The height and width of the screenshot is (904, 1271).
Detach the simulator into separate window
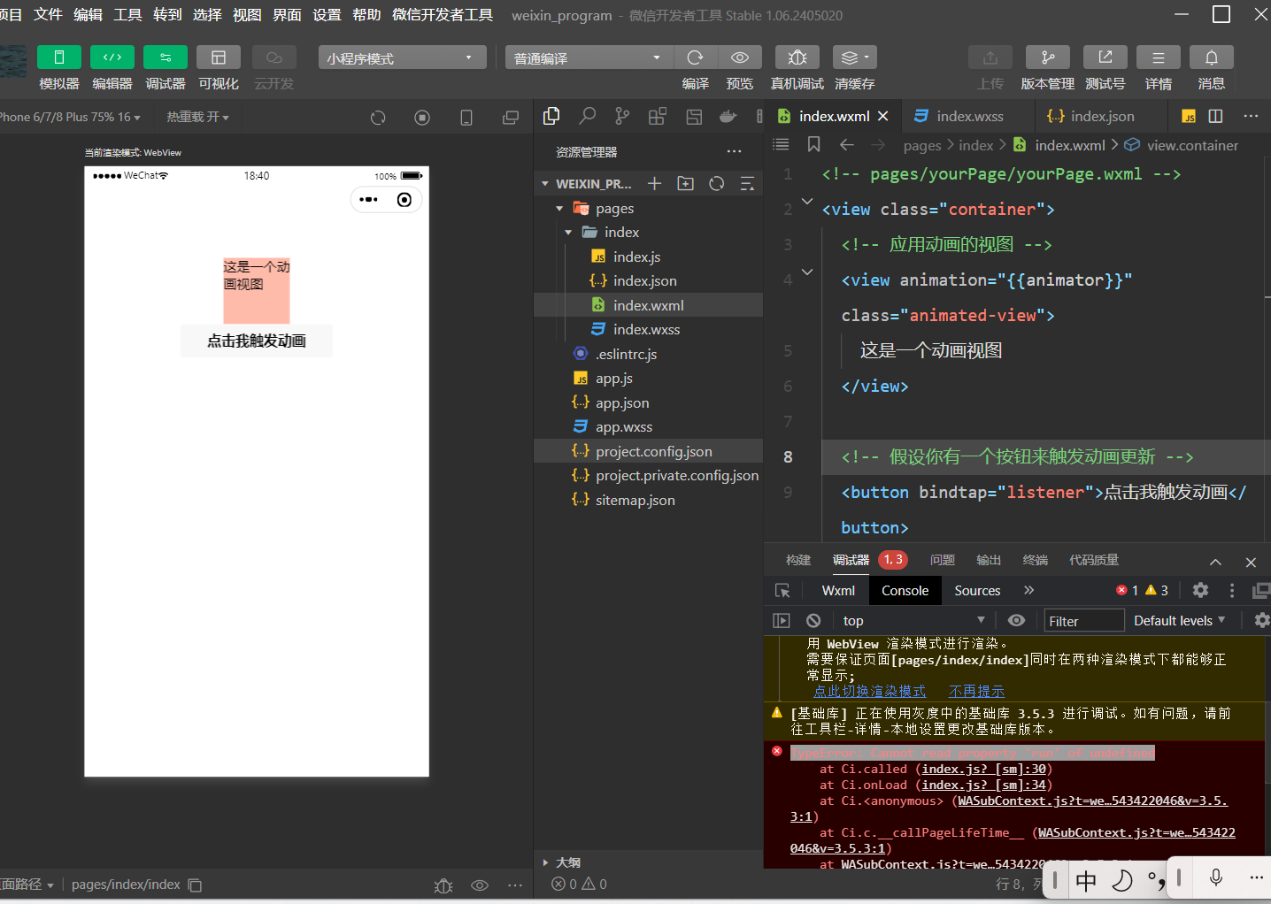[511, 118]
